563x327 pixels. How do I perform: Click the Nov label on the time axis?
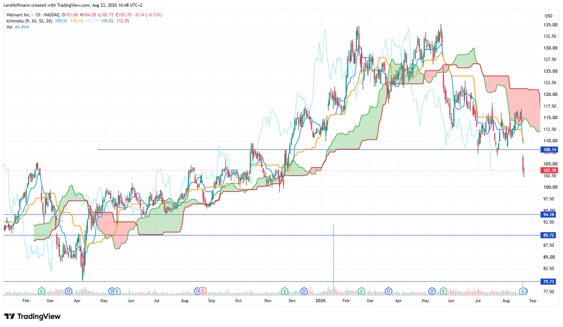[x=268, y=301]
